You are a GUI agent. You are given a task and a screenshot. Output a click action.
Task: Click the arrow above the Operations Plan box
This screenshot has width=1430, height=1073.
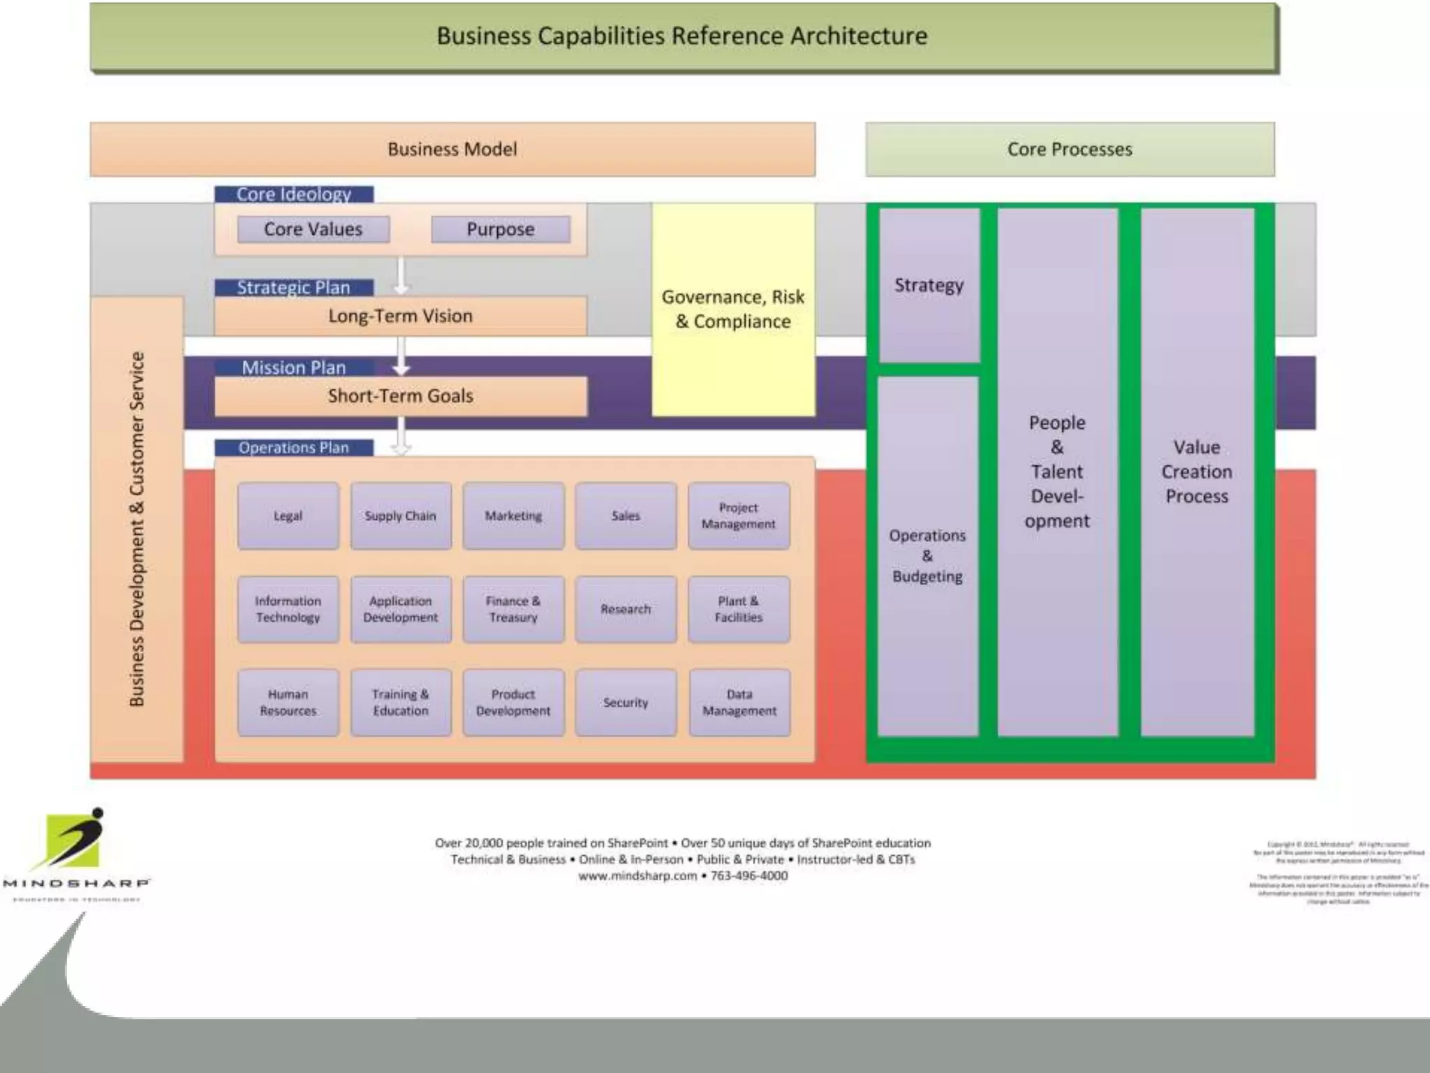(x=401, y=437)
